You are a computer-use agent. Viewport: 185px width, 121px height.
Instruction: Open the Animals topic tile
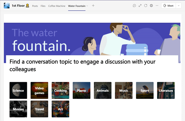click(x=103, y=90)
